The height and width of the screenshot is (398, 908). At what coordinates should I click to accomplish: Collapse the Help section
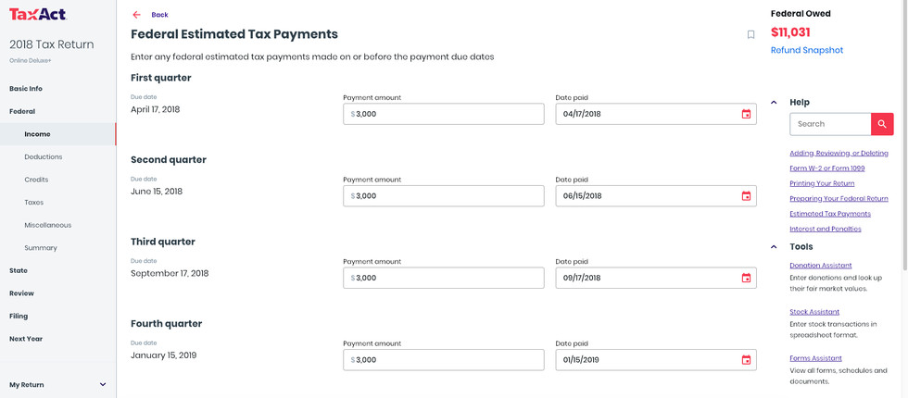(774, 102)
